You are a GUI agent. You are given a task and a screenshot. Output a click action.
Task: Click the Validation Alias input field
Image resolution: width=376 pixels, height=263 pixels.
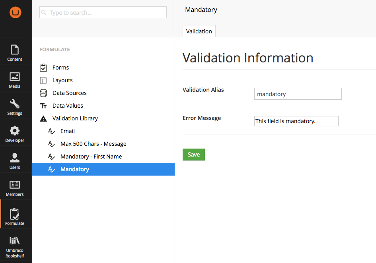click(x=298, y=94)
